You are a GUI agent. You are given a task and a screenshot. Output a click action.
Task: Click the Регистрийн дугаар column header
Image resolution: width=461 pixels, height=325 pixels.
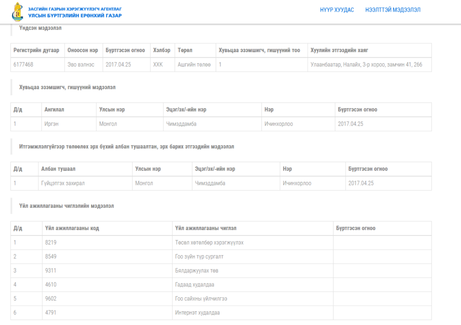(x=36, y=50)
